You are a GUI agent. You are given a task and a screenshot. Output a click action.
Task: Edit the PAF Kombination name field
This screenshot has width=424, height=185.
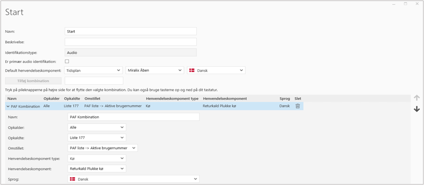coord(133,117)
